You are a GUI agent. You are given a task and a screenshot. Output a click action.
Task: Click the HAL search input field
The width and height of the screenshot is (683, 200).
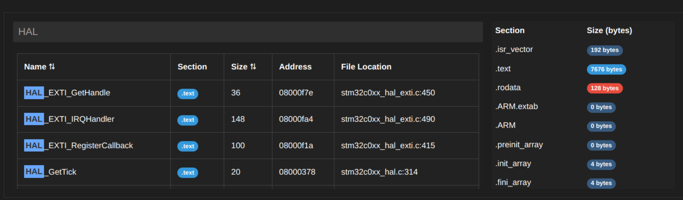click(248, 32)
